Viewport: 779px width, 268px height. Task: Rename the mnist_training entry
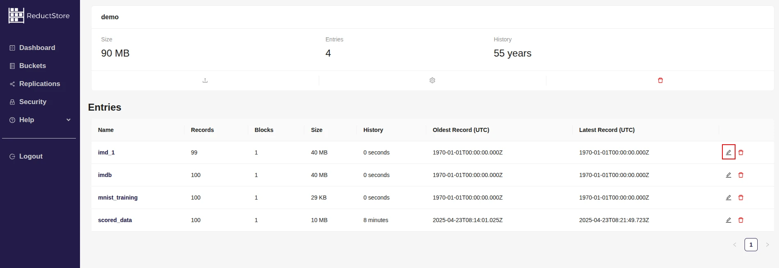click(728, 198)
